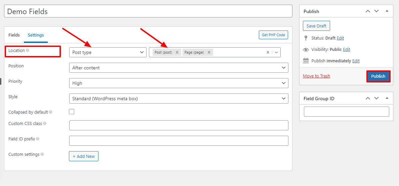Click the Custom CSS class help icon
The image size is (399, 186).
(45, 123)
